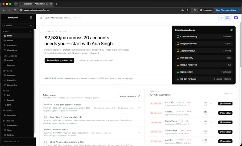Click the Reports chart icon

tap(5, 100)
